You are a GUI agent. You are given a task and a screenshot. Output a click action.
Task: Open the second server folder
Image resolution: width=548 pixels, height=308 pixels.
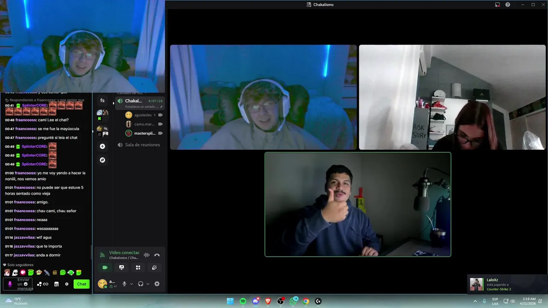coord(102,131)
